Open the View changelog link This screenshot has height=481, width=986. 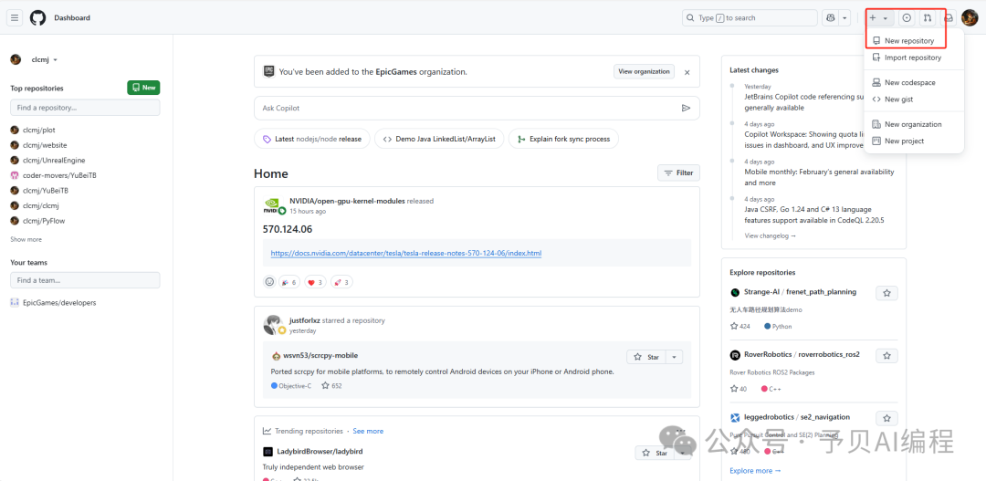(770, 235)
